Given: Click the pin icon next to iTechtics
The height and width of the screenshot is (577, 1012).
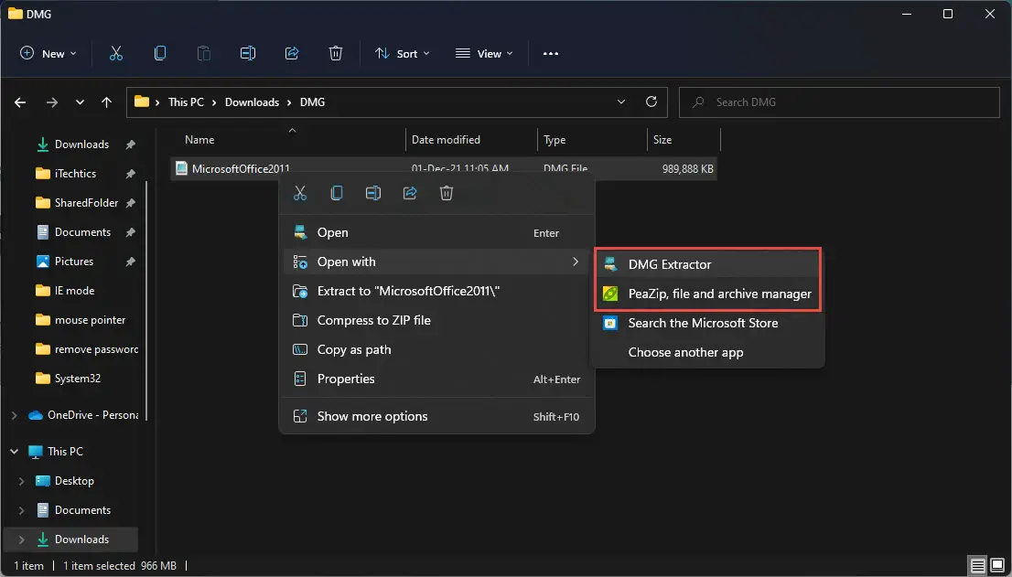Looking at the screenshot, I should 130,174.
